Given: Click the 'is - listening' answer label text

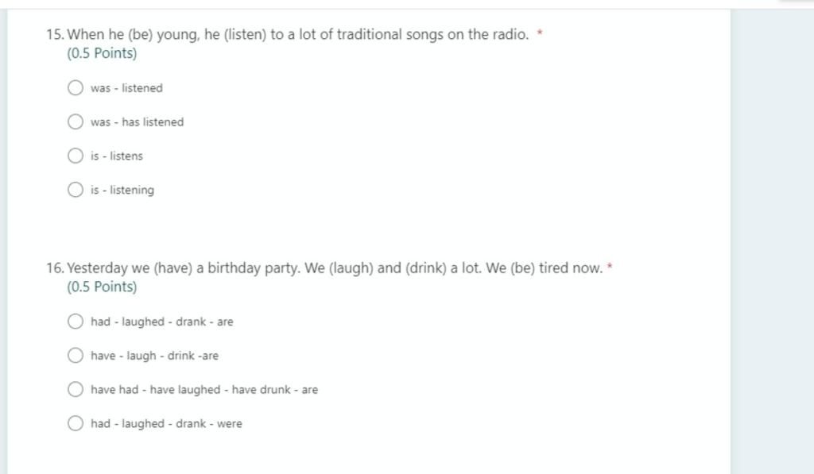Looking at the screenshot, I should pyautogui.click(x=122, y=191).
